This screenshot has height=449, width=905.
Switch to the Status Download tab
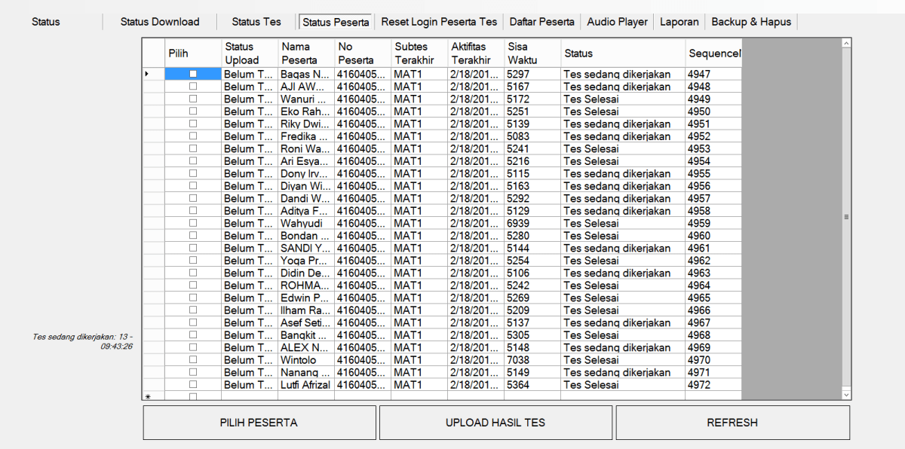(x=160, y=22)
